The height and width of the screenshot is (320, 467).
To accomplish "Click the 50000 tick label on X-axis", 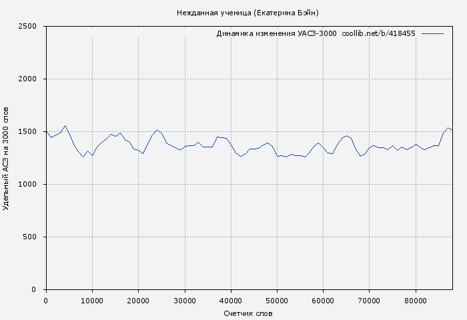I will (x=277, y=301).
